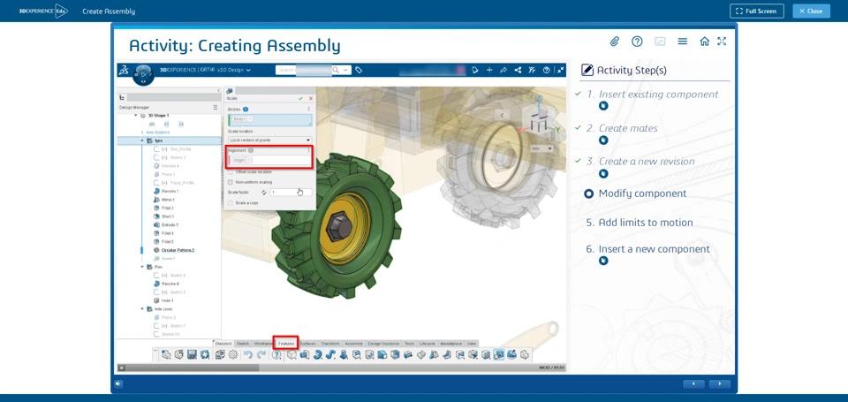Expand the course player with the arrows icon
The height and width of the screenshot is (402, 848).
coord(722,42)
